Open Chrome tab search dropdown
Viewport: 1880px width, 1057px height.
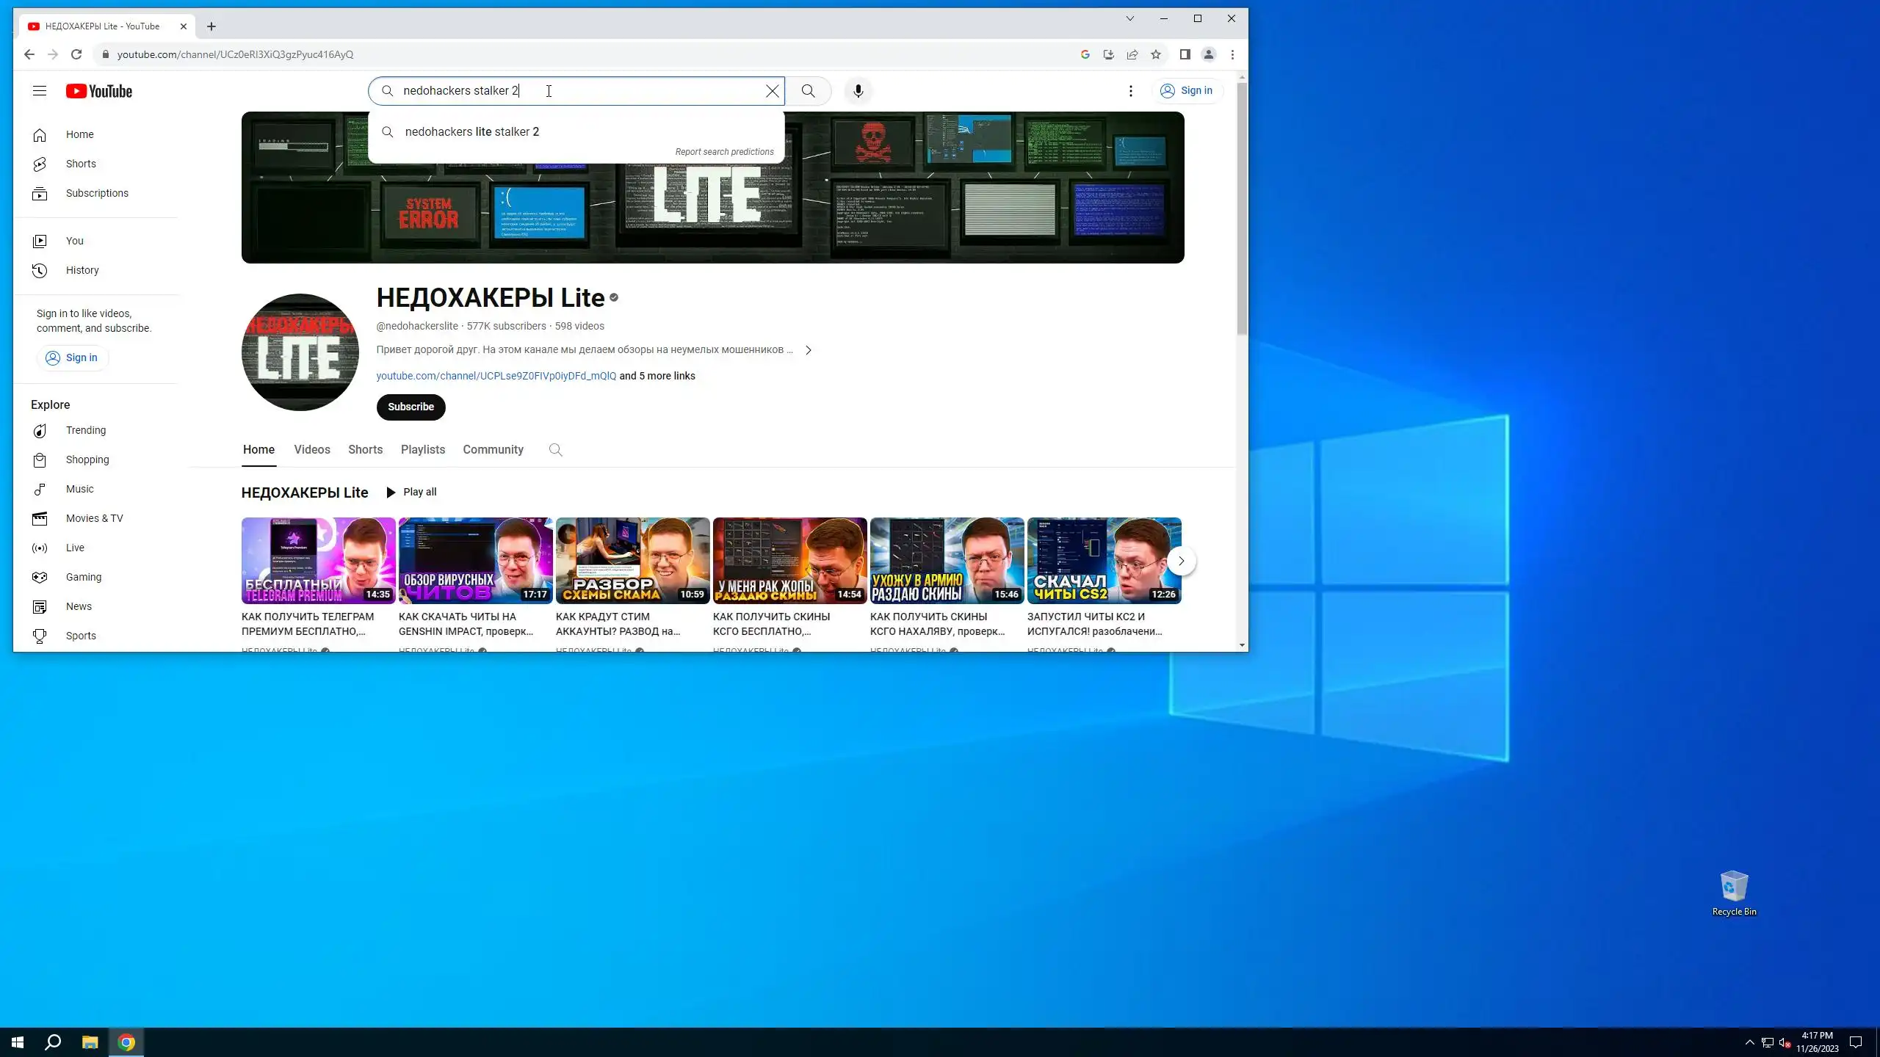[1129, 18]
